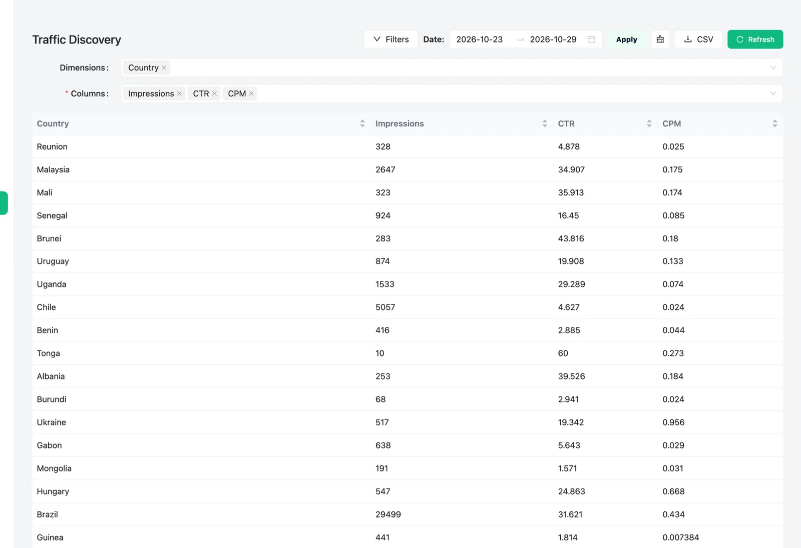Click Chile impressions value 5057
The image size is (801, 548).
click(x=385, y=307)
